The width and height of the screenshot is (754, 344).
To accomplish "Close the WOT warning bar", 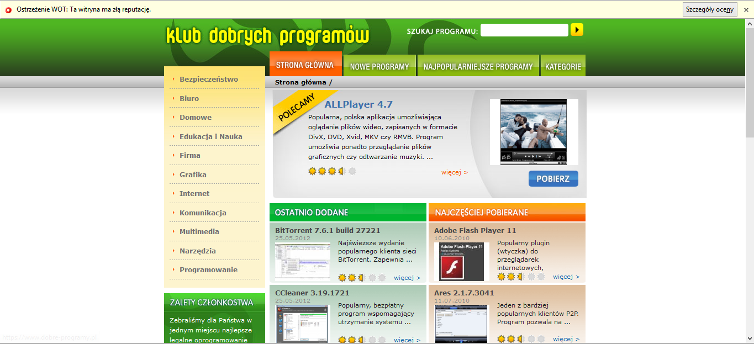I will 746,9.
